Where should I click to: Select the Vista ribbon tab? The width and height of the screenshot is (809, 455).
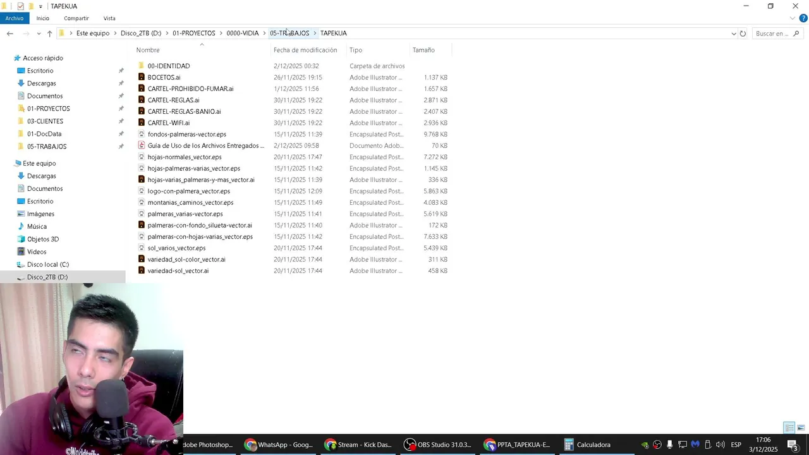[109, 18]
